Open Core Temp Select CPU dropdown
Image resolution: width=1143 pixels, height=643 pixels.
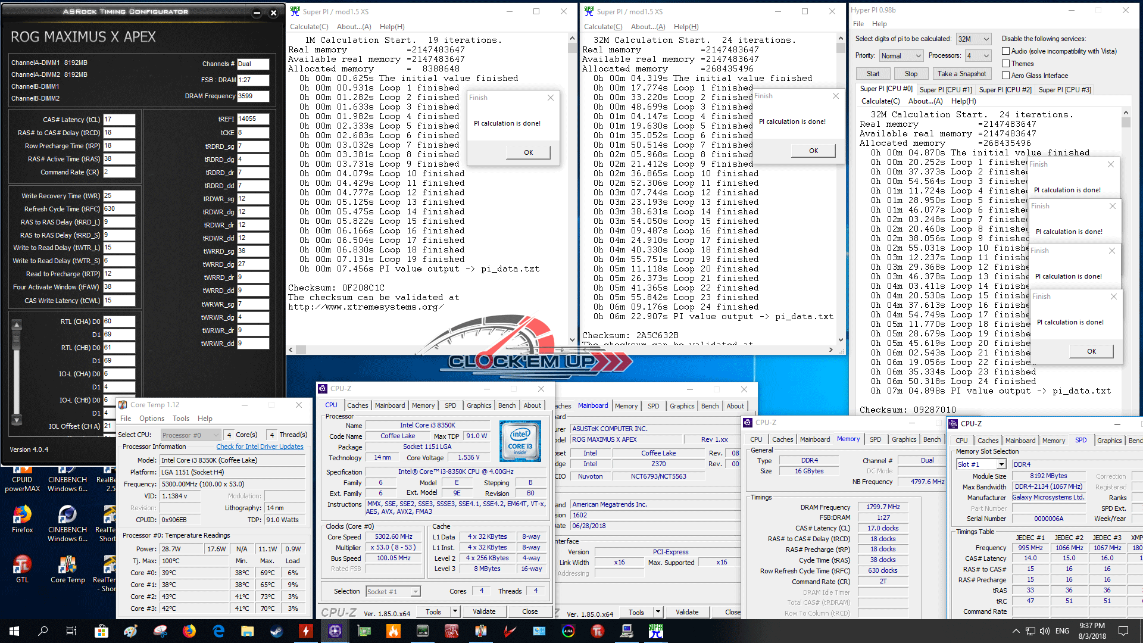190,435
